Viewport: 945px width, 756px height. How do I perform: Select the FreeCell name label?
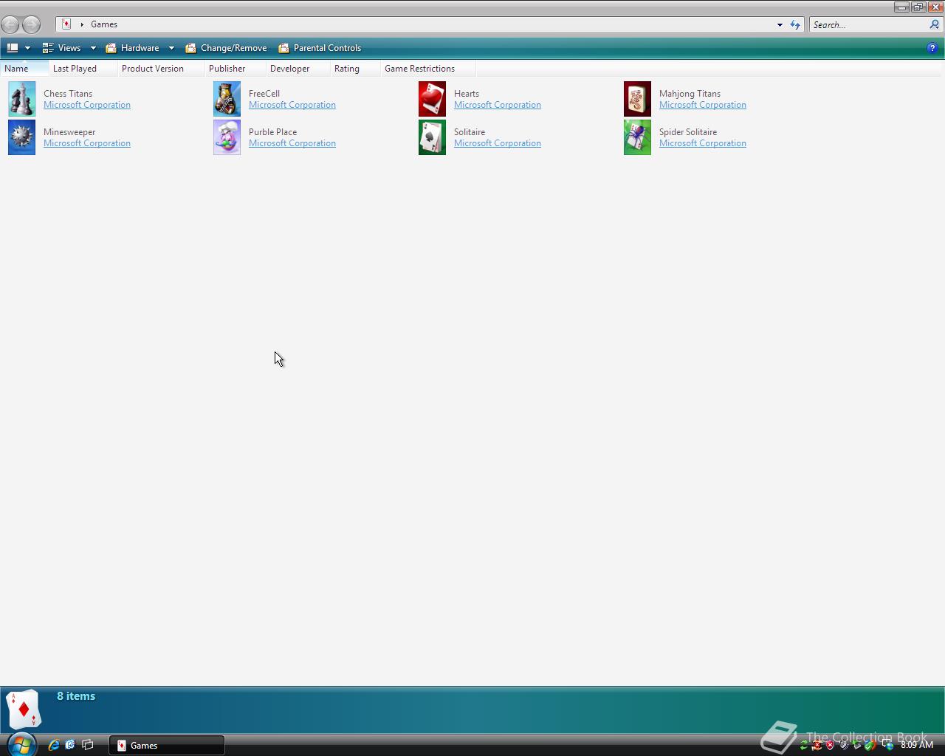point(264,94)
